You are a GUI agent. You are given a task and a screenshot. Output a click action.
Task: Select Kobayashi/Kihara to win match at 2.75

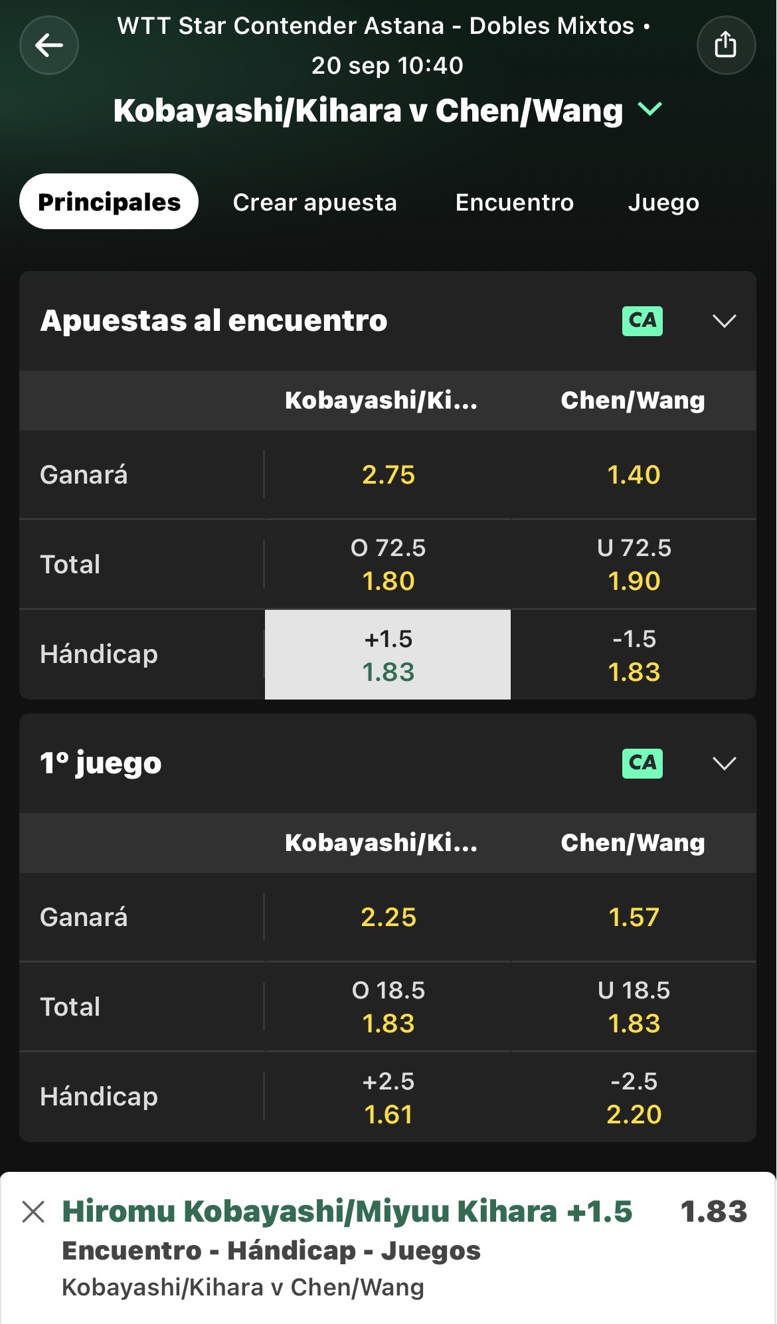pyautogui.click(x=388, y=475)
